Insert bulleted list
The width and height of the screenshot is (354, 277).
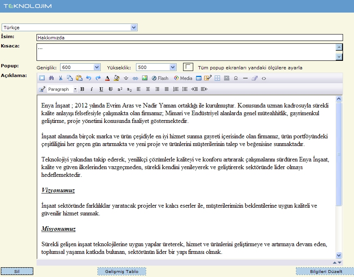(185, 89)
